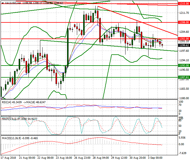This screenshot has width=190, height=161.
Task: Select the 1192.00 green support label
Action: pyautogui.click(x=184, y=66)
